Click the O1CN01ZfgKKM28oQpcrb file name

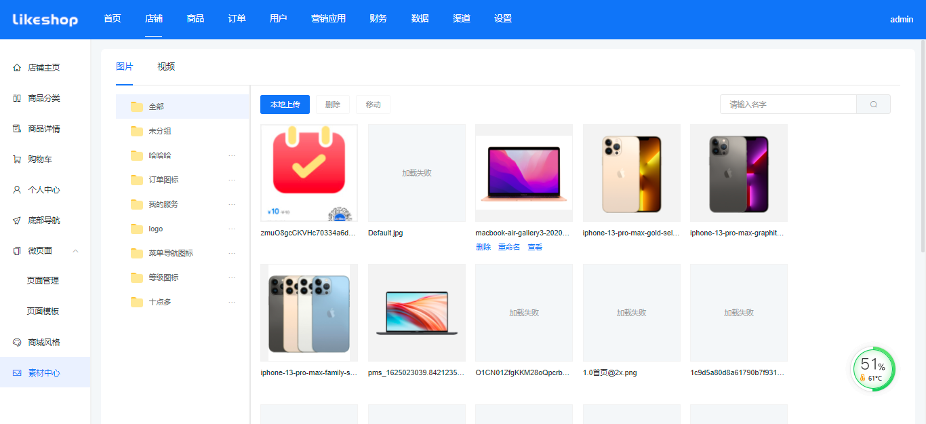[523, 373]
